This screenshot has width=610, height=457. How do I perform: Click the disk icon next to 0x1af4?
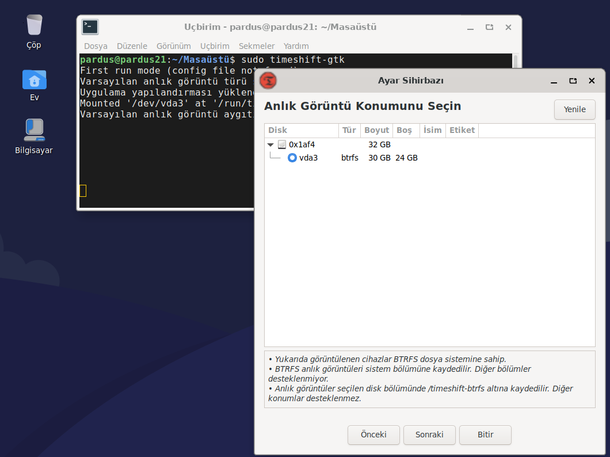[x=282, y=144]
